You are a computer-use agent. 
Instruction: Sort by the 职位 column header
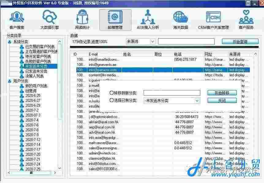coord(158,54)
